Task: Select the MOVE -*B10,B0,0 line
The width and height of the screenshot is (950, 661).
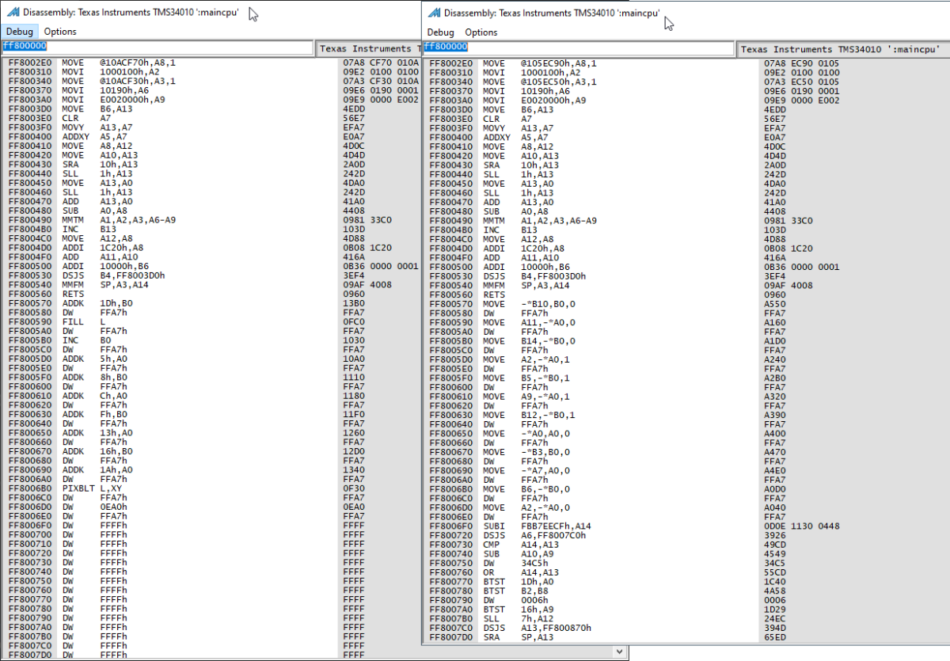Action: pos(528,303)
